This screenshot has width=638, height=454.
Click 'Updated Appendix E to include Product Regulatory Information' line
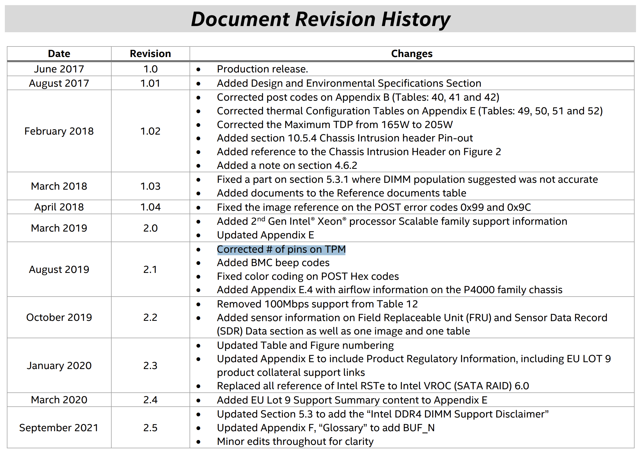[414, 359]
